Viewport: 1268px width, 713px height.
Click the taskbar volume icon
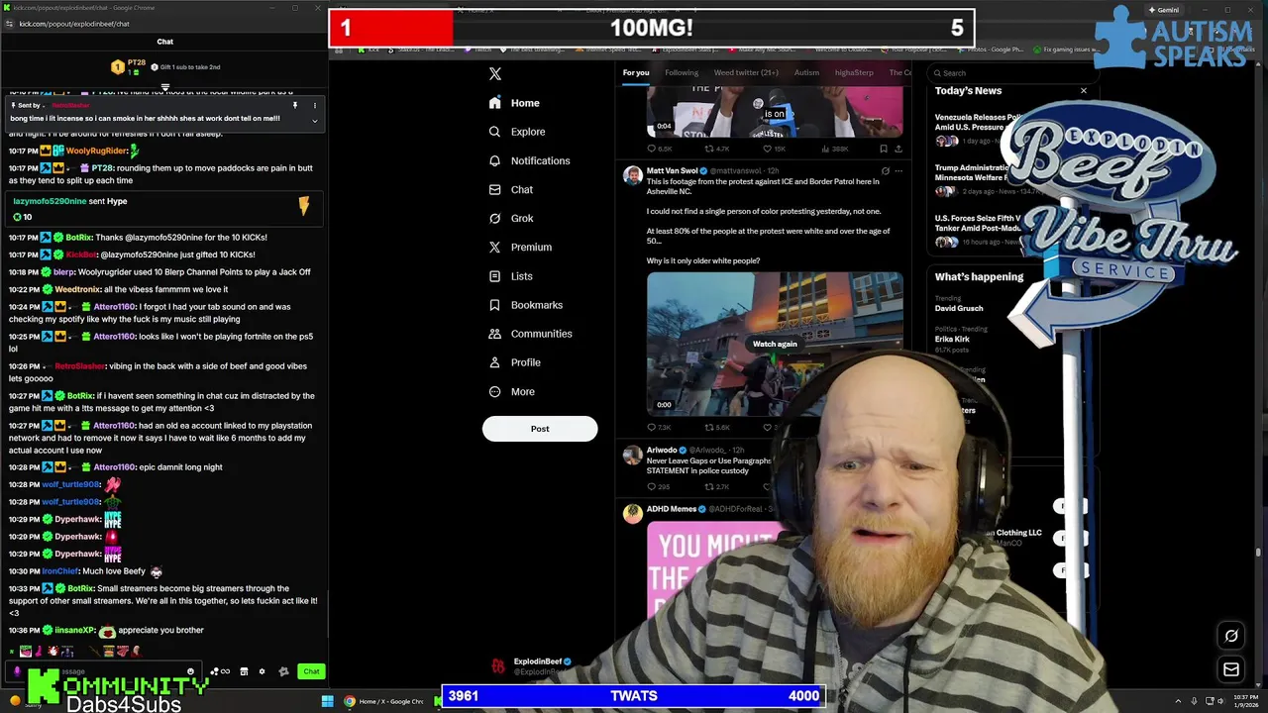point(1222,701)
